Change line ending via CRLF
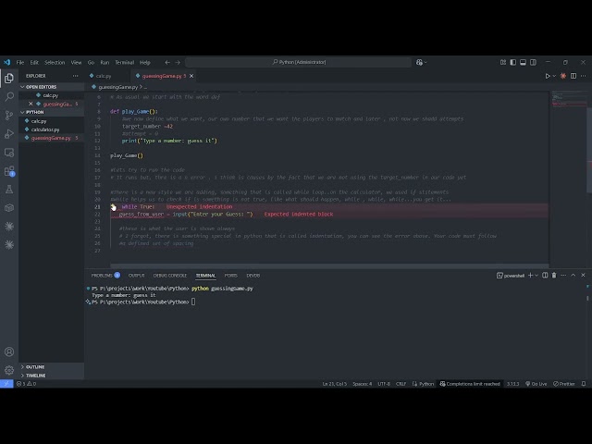 [401, 384]
